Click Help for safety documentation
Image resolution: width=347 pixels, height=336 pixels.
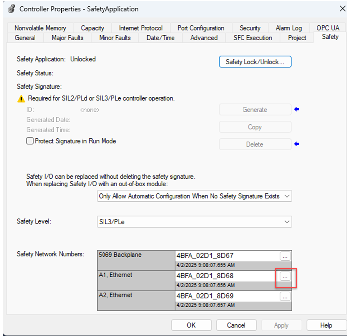coord(326,325)
